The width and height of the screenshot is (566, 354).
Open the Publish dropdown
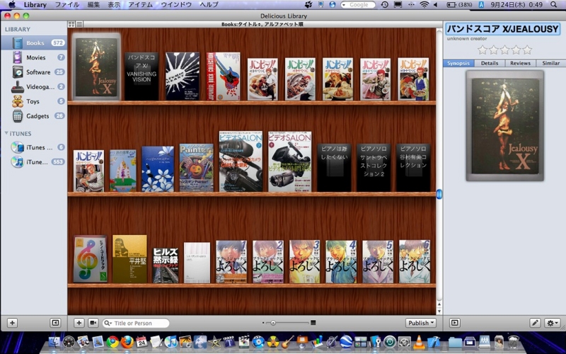click(x=421, y=323)
